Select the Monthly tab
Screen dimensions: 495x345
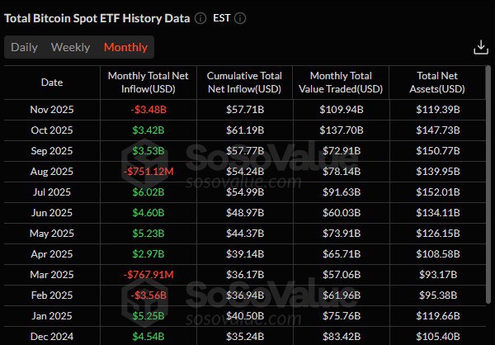point(125,47)
